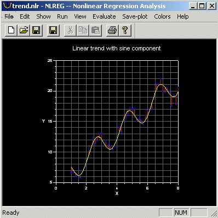Click the Y axis value 10
The height and width of the screenshot is (218, 218).
pyautogui.click(x=50, y=152)
